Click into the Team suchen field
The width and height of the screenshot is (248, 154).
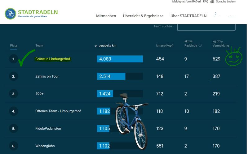206,26
